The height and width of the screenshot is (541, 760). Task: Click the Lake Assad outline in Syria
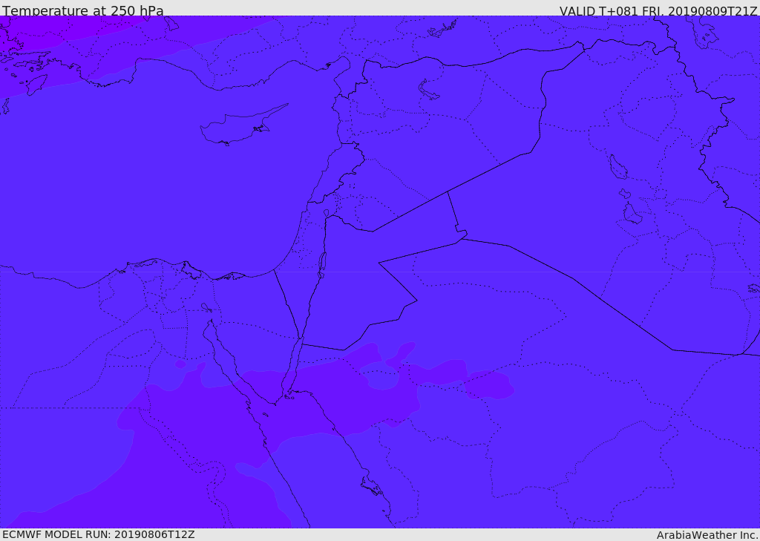point(427,90)
